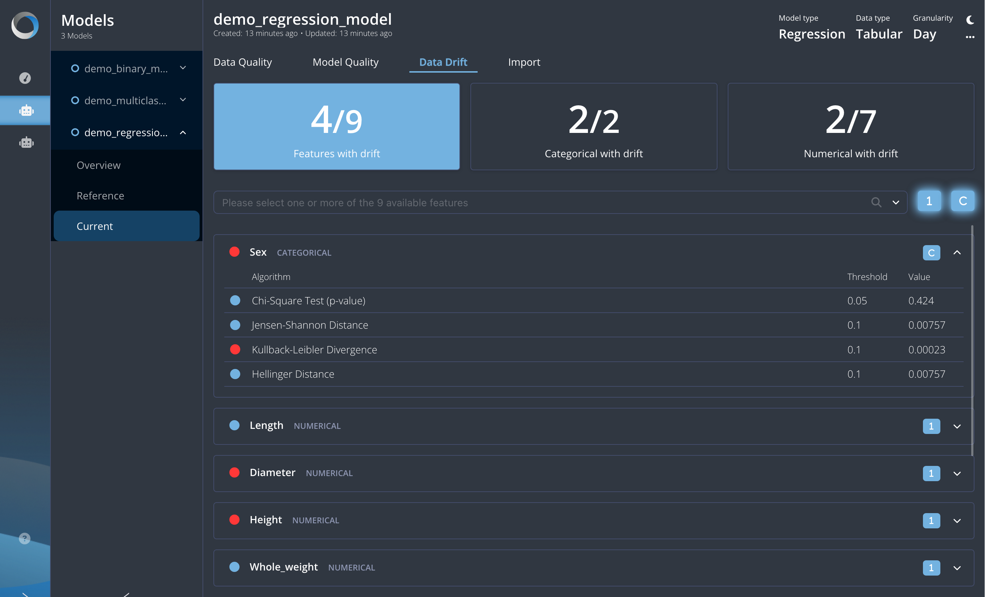
Task: Click the blue dot of Chi-Square Test
Action: coord(236,300)
